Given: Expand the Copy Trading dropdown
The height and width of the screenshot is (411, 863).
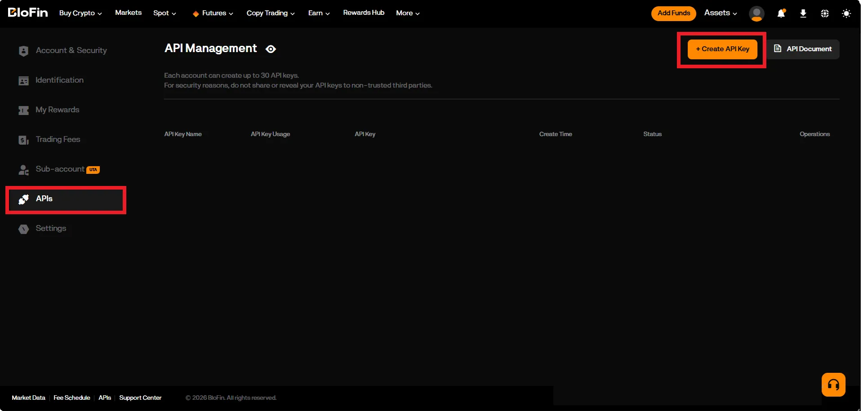Looking at the screenshot, I should coord(271,13).
